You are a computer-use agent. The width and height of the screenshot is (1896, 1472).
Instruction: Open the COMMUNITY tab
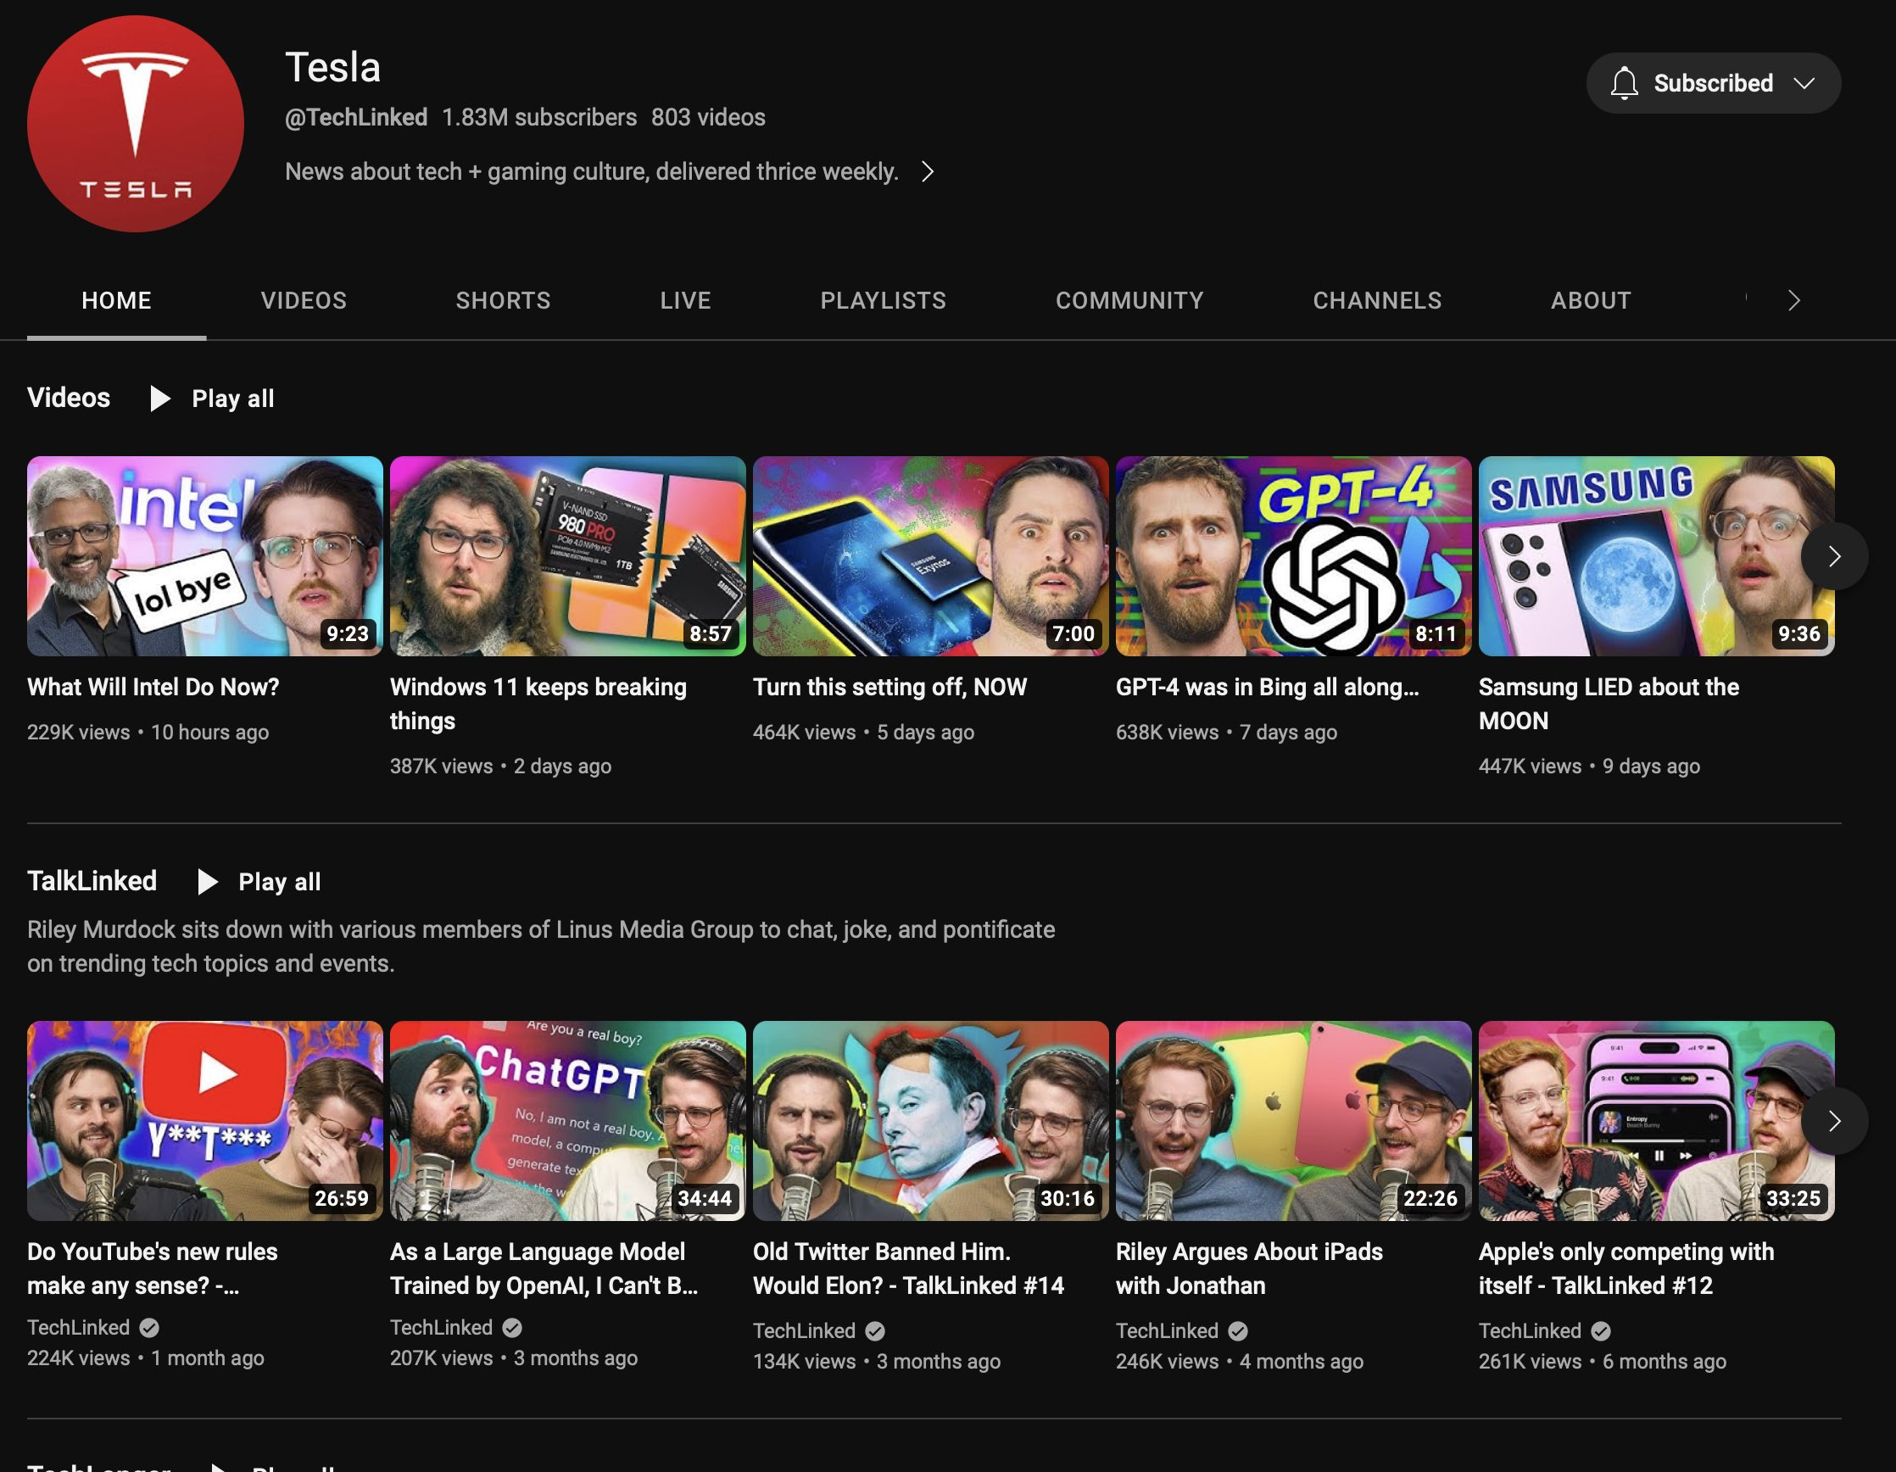coord(1129,300)
